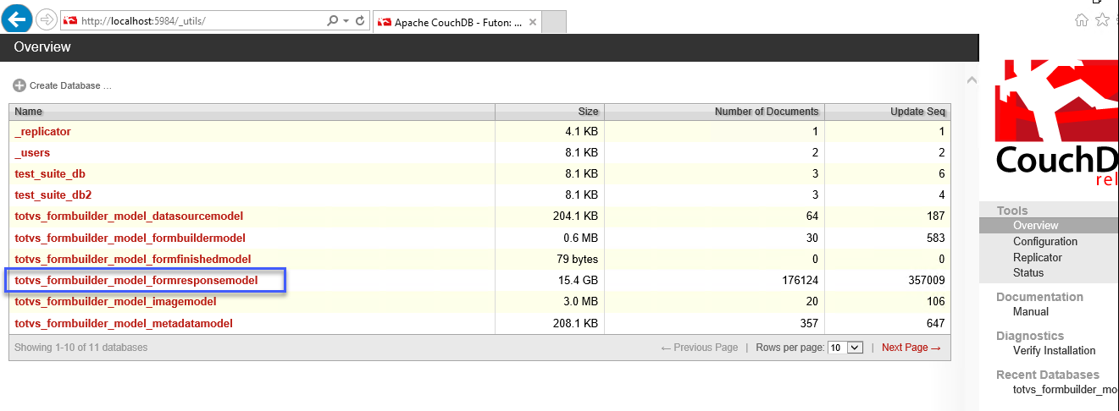1119x411 pixels.
Task: Open the _replicator database
Action: [x=43, y=132]
